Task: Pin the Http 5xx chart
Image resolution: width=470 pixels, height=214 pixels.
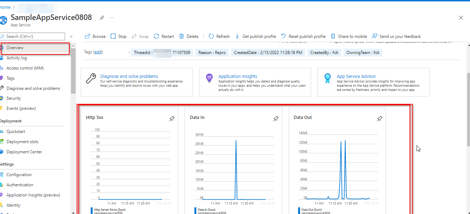Action: click(172, 119)
